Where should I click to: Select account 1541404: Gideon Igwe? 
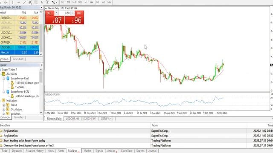pyautogui.click(x=27, y=83)
